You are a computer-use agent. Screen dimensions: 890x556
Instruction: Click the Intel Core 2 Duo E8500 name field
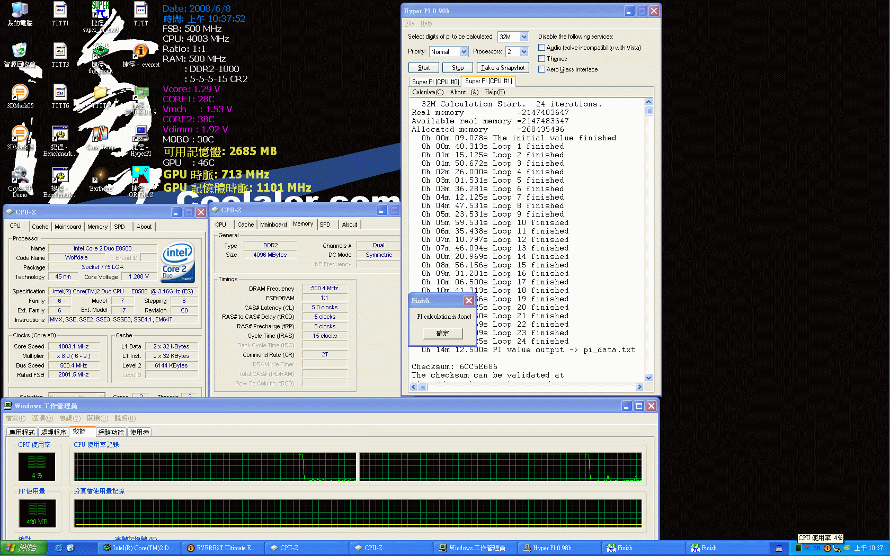[x=103, y=248]
